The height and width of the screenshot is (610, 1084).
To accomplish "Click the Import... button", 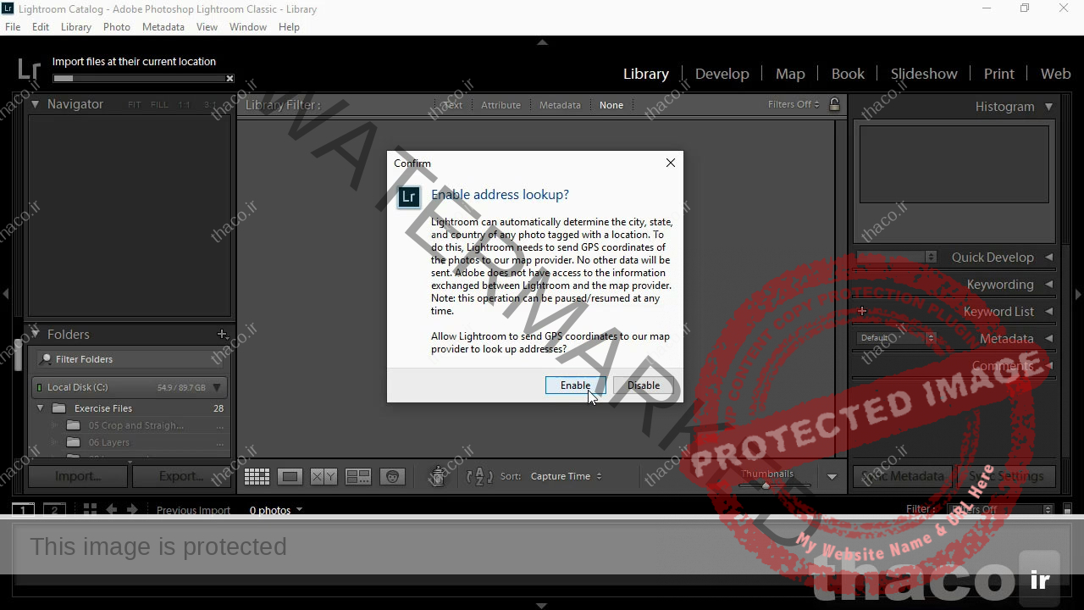I will [x=78, y=476].
